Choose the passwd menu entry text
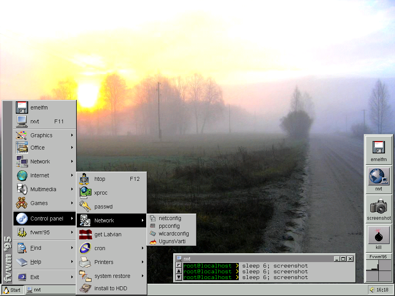 tap(103, 207)
